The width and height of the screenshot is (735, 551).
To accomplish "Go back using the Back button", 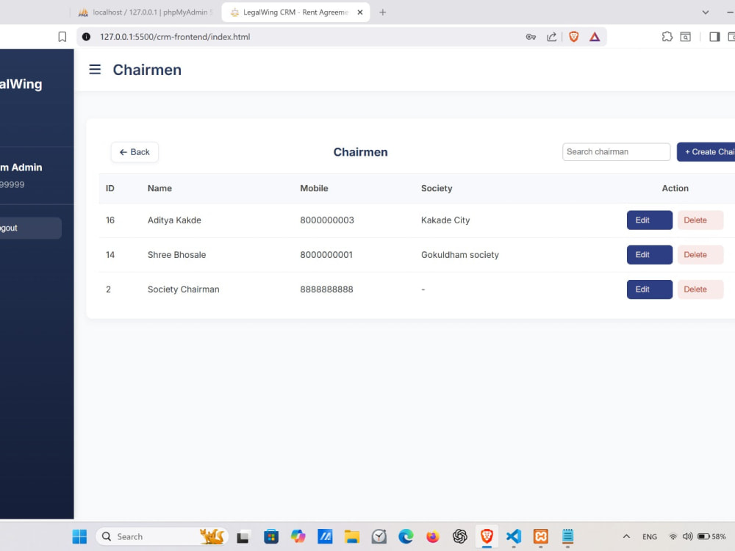I will click(135, 152).
